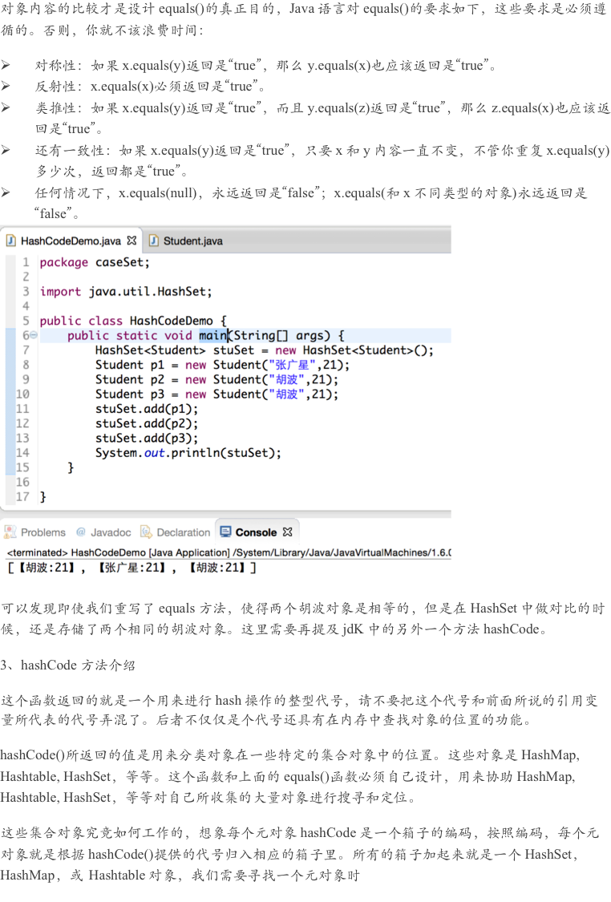Image resolution: width=611 pixels, height=902 pixels.
Task: Click line number 1 in the editor gutter
Action: tap(26, 262)
